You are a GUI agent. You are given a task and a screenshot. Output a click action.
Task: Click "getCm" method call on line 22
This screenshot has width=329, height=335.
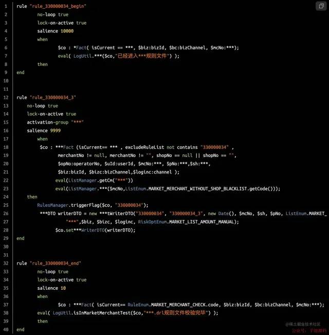[105, 180]
